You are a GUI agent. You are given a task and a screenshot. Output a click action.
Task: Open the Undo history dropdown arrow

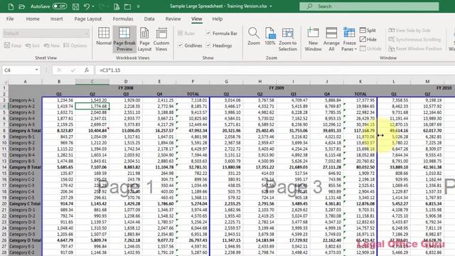click(93, 6)
